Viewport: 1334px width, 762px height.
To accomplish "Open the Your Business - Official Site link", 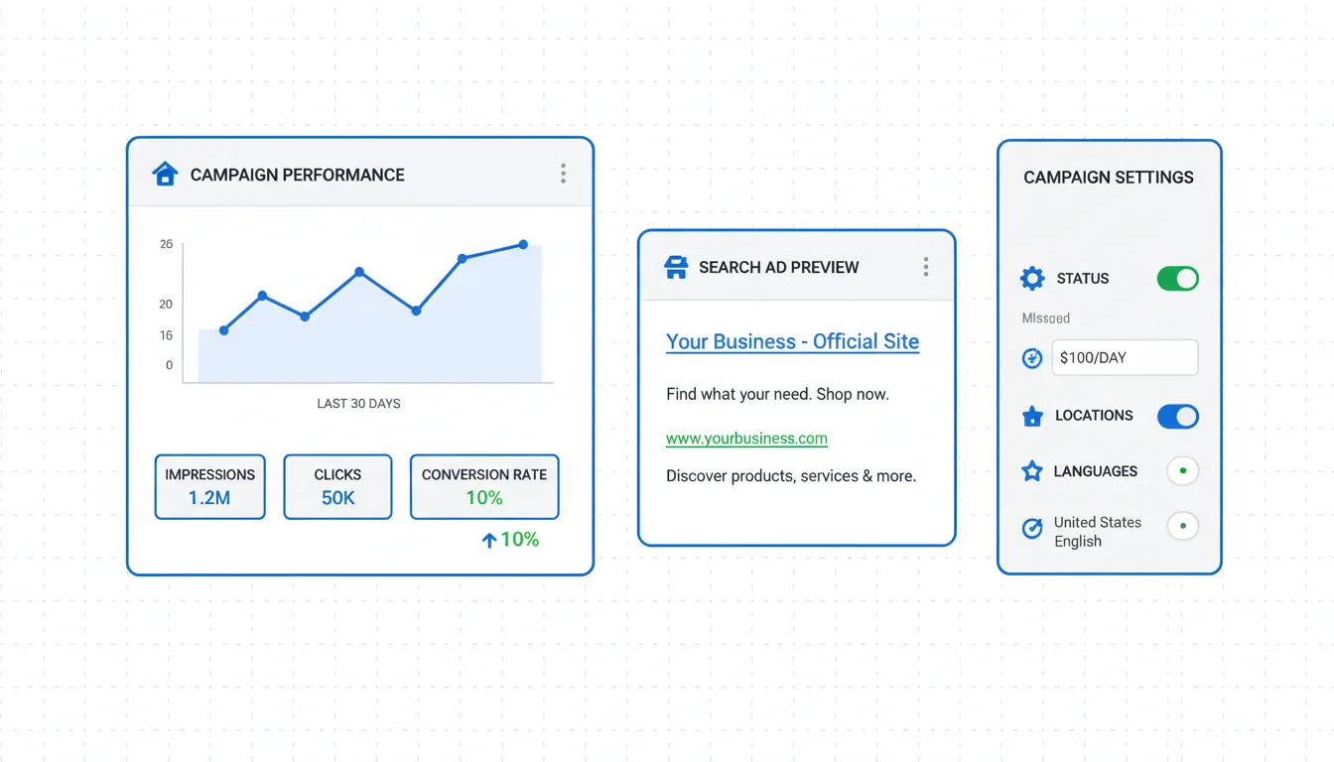I will click(792, 341).
